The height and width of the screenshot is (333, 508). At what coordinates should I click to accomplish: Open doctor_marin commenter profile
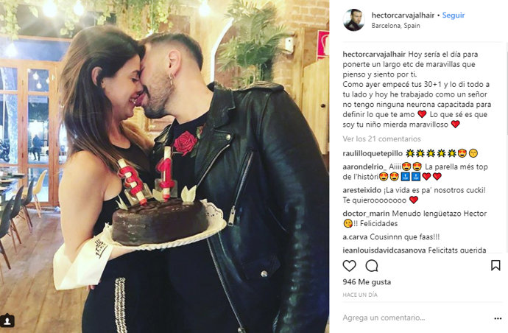click(x=366, y=214)
